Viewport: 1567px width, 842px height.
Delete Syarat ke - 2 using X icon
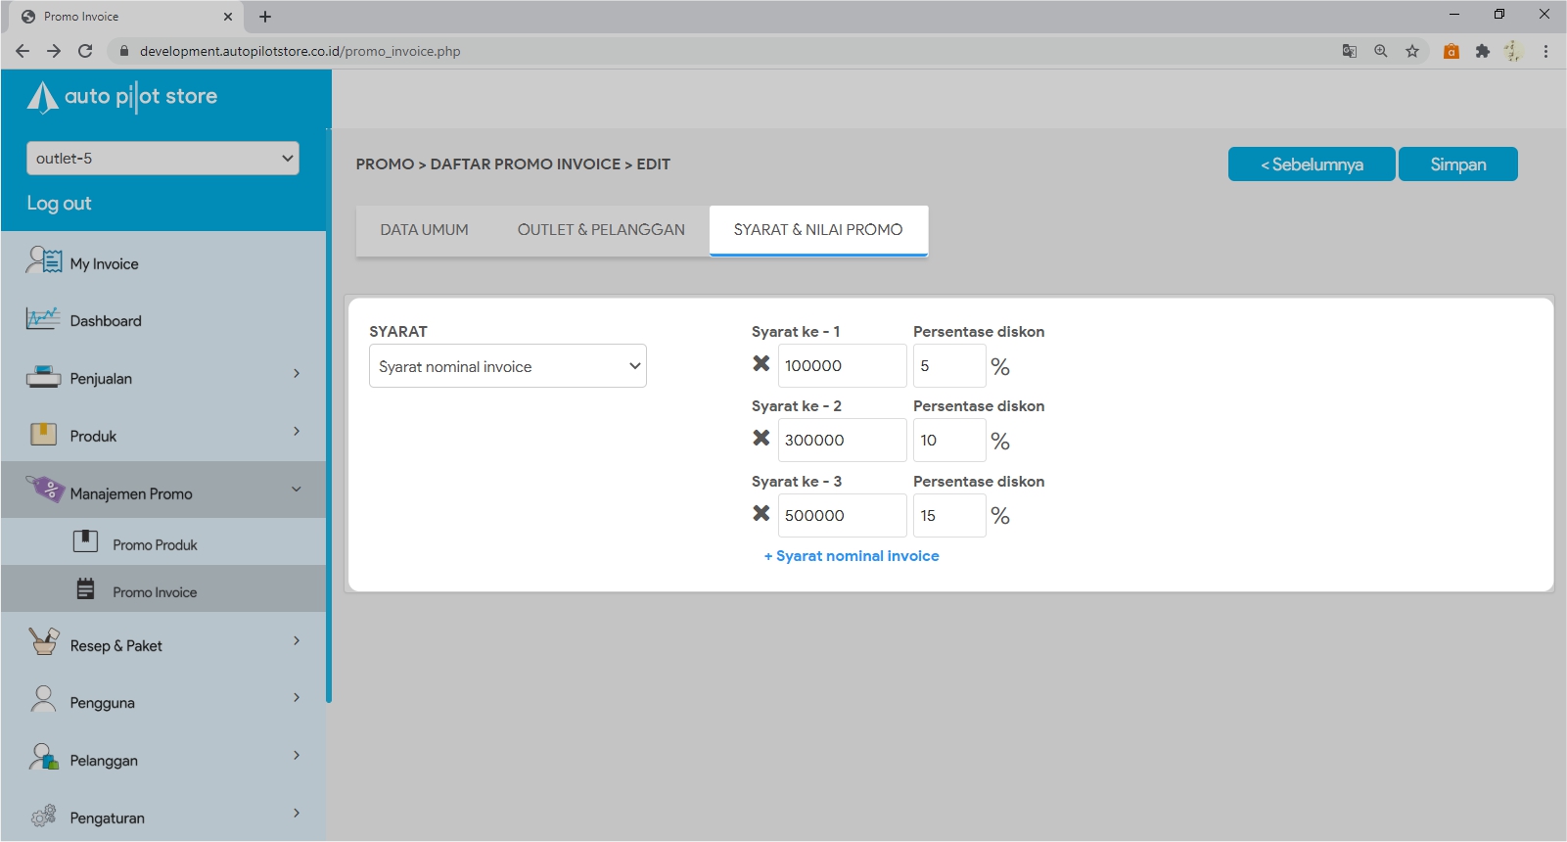click(760, 439)
